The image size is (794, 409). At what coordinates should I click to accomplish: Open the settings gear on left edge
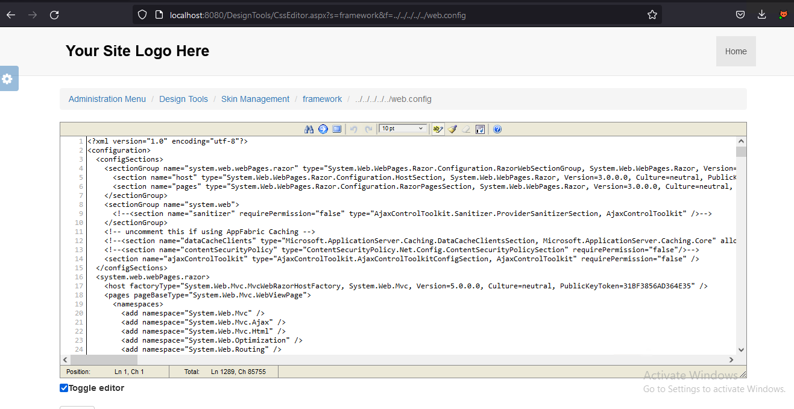7,79
